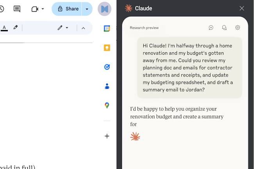This screenshot has height=169, width=254.
Task: Open Google Calendar in side panel
Action: coord(107,28)
